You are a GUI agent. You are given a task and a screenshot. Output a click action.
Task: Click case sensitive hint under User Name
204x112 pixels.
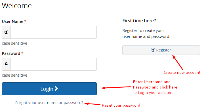pyautogui.click(x=14, y=43)
